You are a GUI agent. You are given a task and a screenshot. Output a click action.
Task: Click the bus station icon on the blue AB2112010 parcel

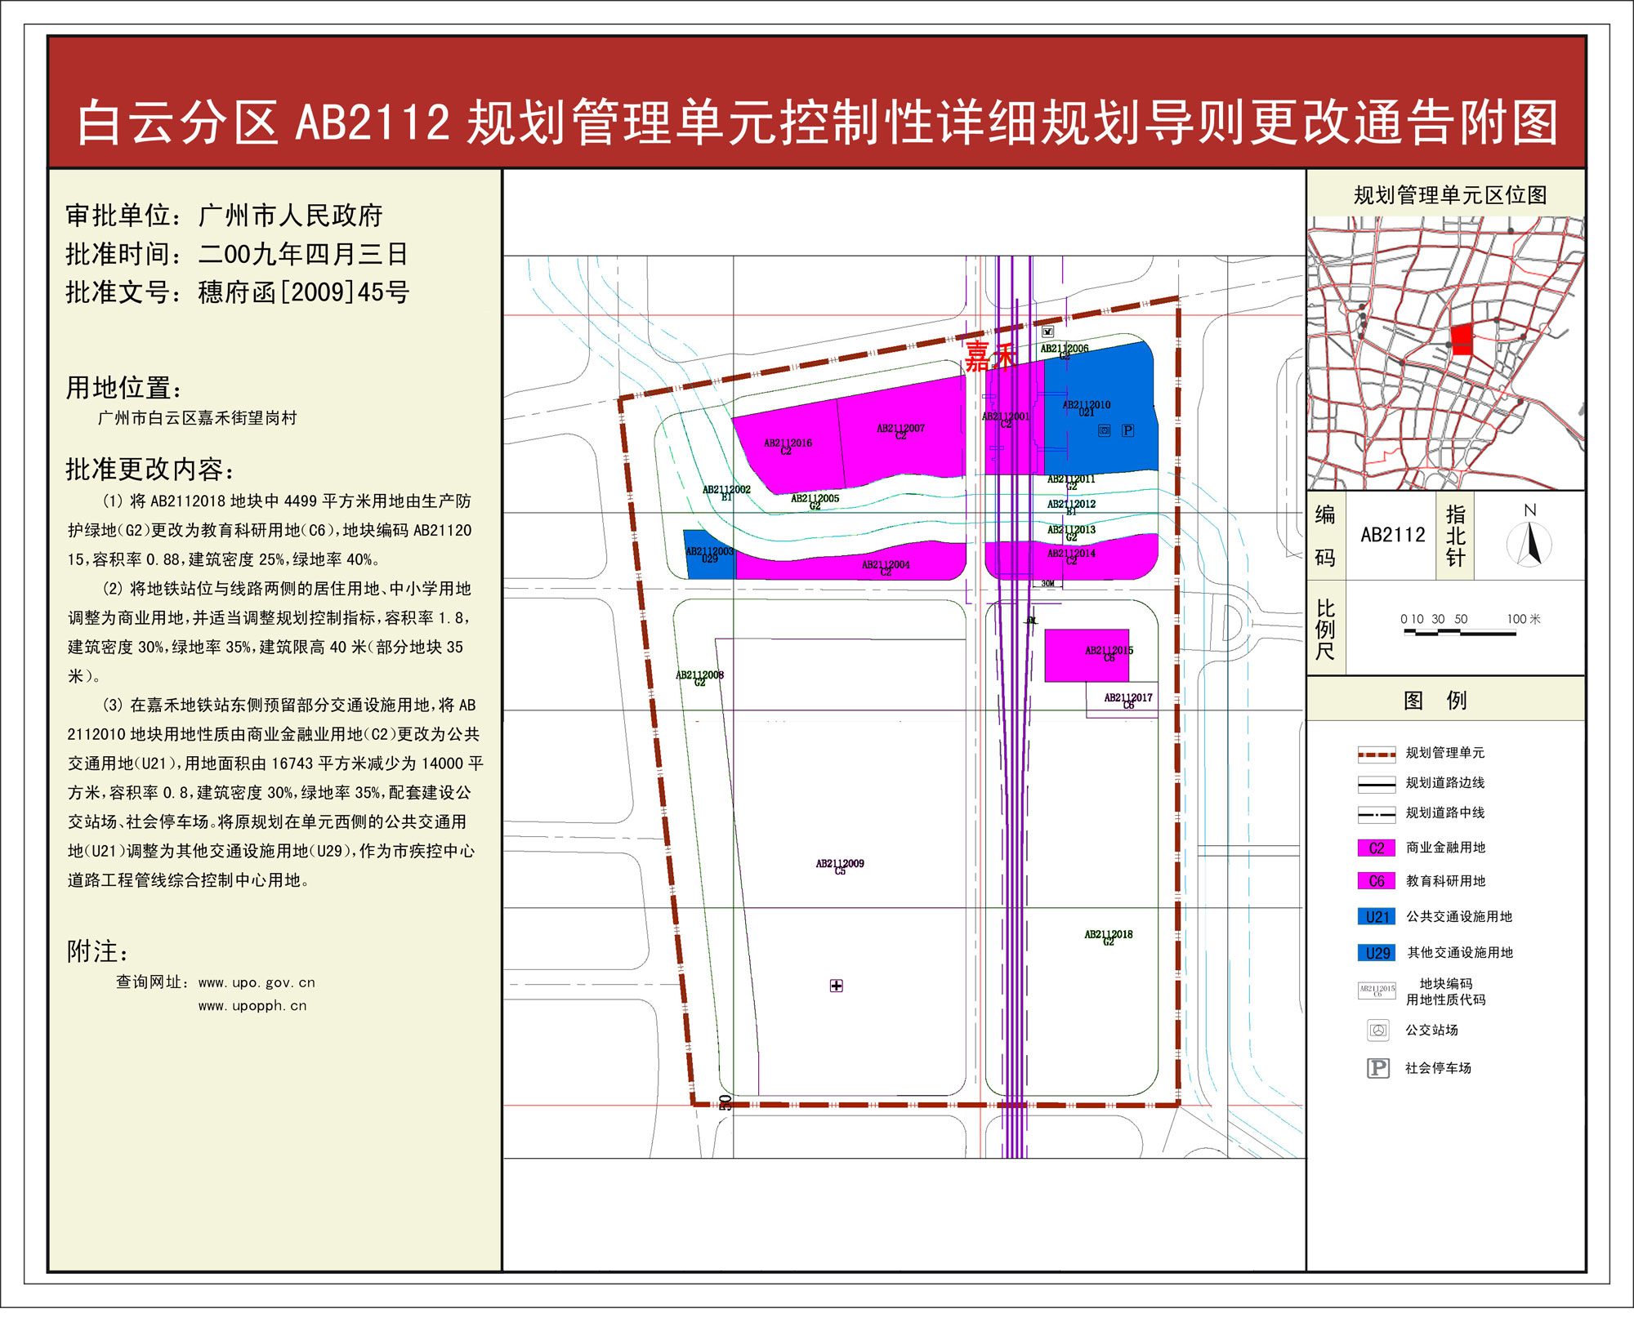(1104, 430)
